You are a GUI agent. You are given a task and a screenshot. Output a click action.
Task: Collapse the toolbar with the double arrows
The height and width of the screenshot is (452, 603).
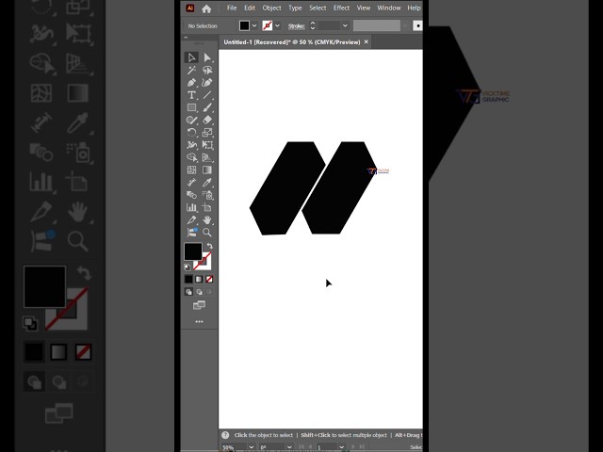187,38
